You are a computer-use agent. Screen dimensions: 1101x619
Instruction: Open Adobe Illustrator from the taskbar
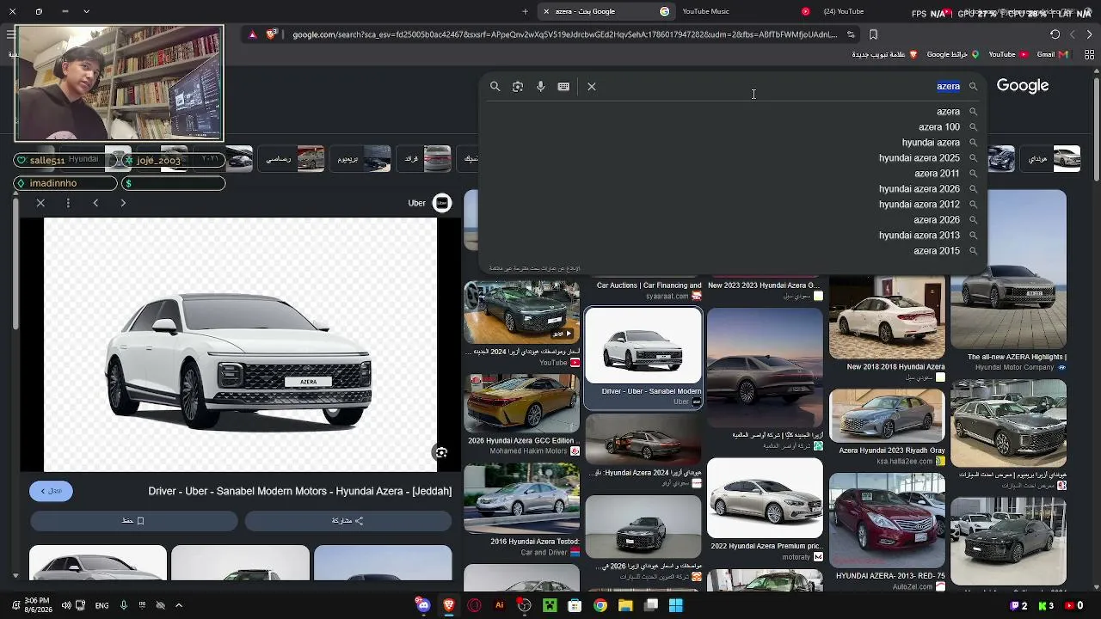499,605
